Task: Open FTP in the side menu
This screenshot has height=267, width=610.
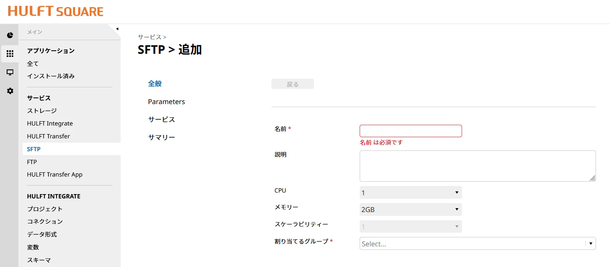Action: [32, 162]
